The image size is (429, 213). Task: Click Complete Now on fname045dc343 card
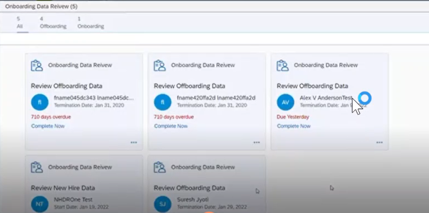pos(48,126)
